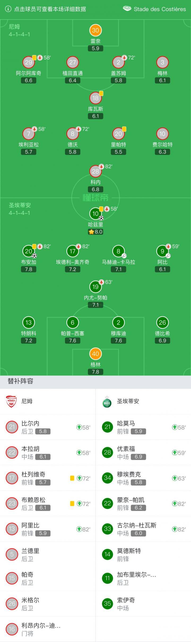The image size is (191, 642).
Task: Tap 利昂内尔-迪 goalkeeper substitute row
Action: (x=48, y=629)
